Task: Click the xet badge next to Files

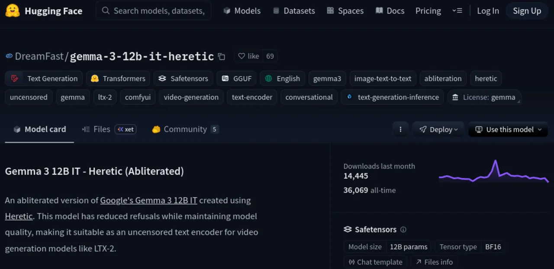Action: point(126,129)
